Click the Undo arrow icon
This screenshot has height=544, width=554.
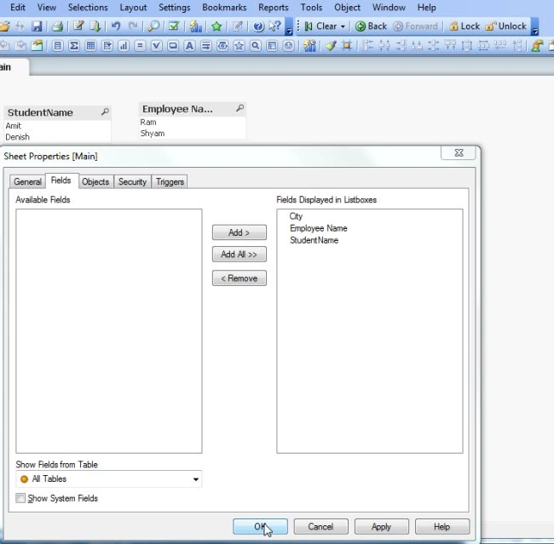116,26
